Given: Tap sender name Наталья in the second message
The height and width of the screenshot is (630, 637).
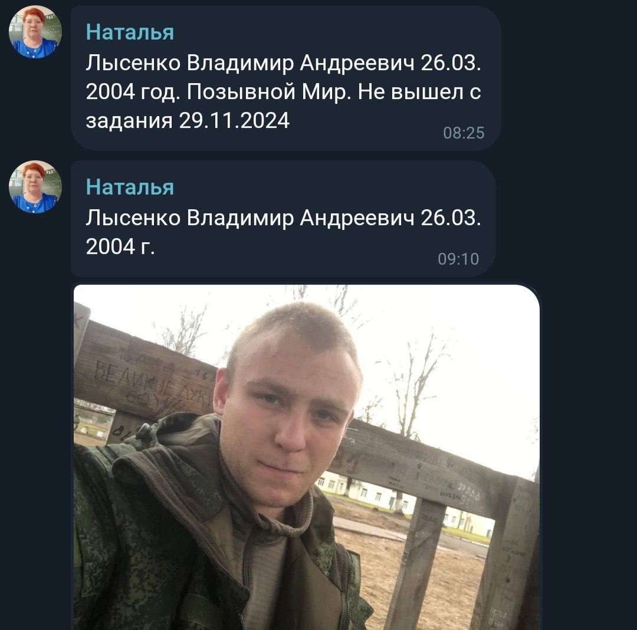Looking at the screenshot, I should (130, 187).
